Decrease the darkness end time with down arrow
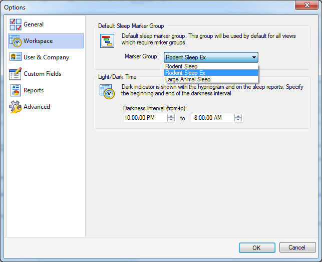This screenshot has width=322, height=262. tap(238, 120)
